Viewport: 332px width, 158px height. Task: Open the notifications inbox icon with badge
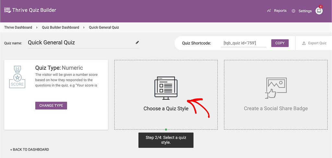coord(319,11)
